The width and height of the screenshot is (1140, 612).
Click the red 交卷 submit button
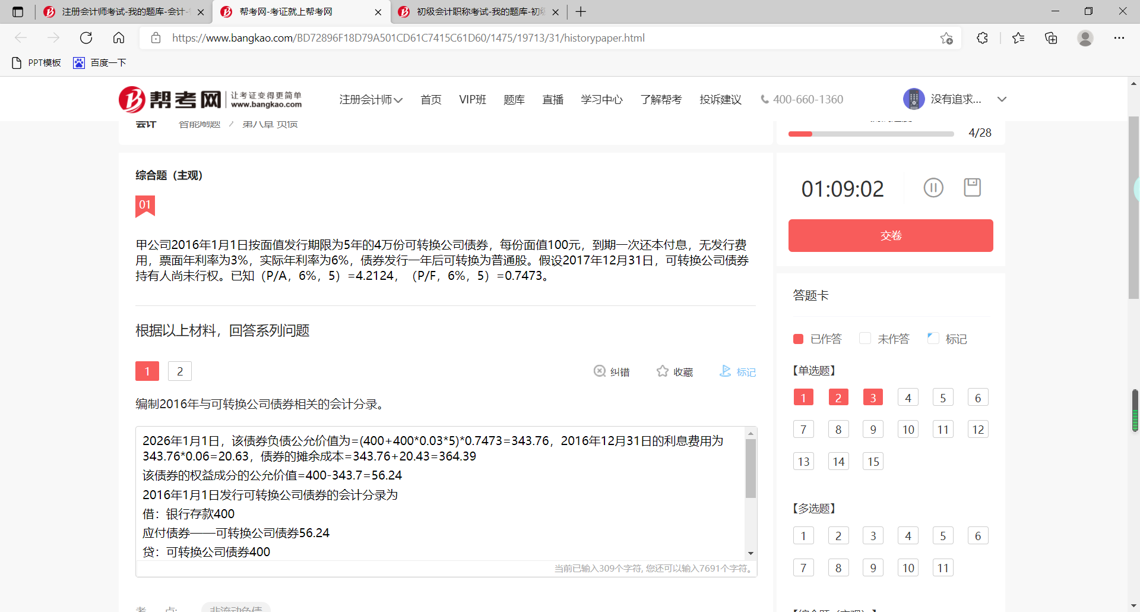[890, 235]
